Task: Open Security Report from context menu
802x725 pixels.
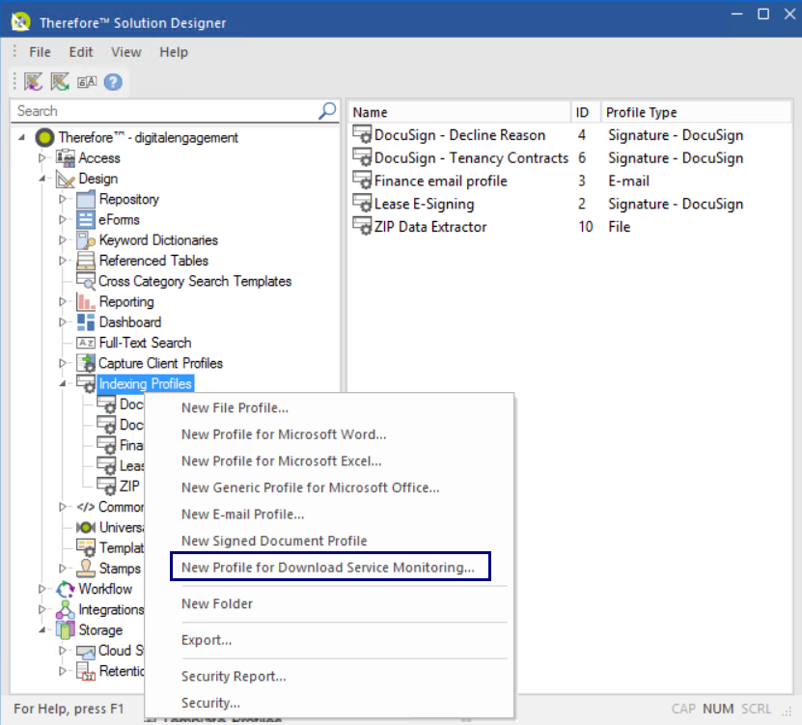Action: (329, 677)
